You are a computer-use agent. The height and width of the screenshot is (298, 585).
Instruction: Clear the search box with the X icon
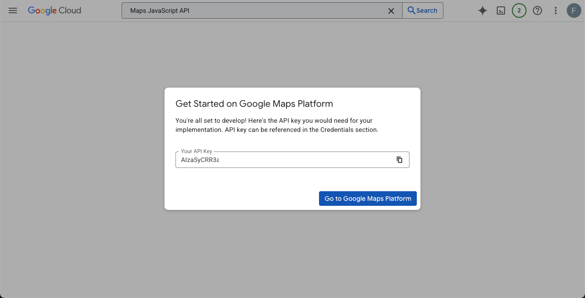391,11
